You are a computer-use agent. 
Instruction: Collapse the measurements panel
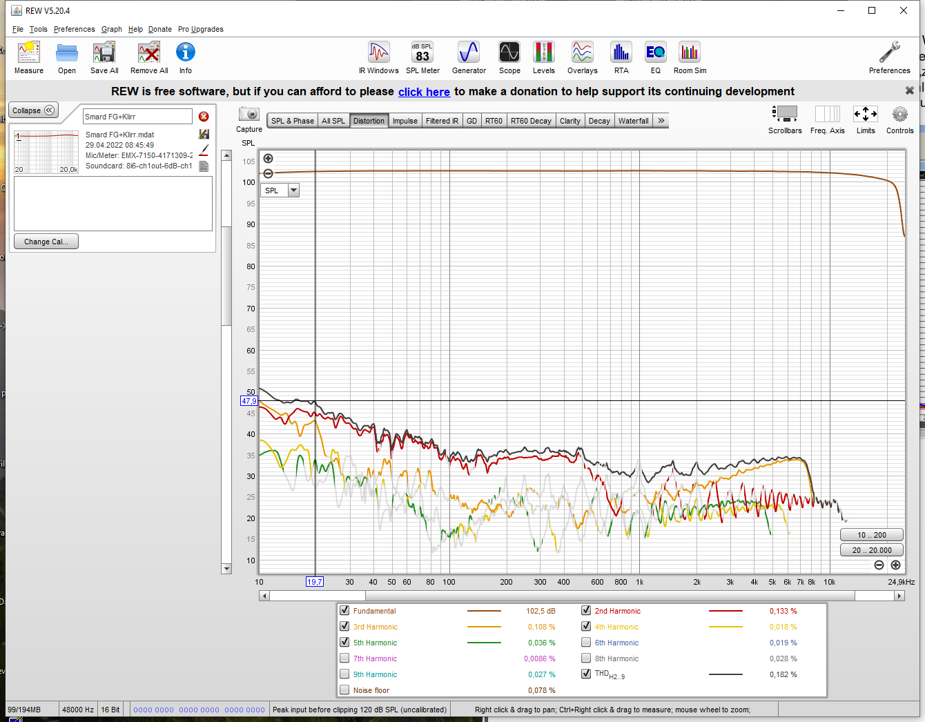pos(33,110)
